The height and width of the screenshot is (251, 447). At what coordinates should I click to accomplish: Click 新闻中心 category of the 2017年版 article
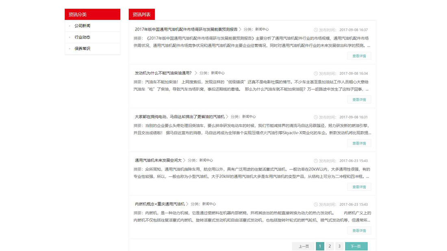click(x=262, y=29)
